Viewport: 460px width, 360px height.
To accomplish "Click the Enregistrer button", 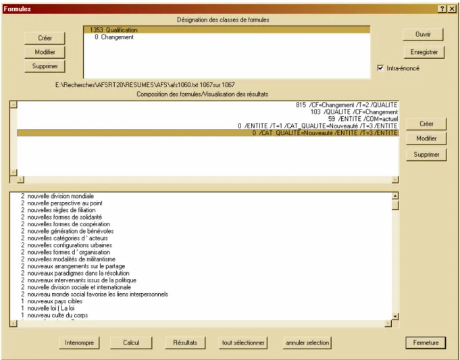I will tap(424, 52).
